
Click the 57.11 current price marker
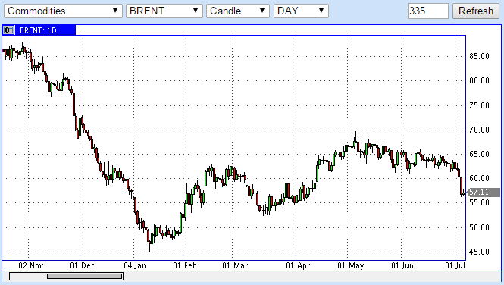(x=483, y=192)
